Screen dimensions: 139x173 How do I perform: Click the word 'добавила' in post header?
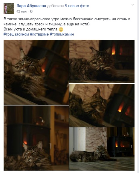pyautogui.click(x=55, y=6)
